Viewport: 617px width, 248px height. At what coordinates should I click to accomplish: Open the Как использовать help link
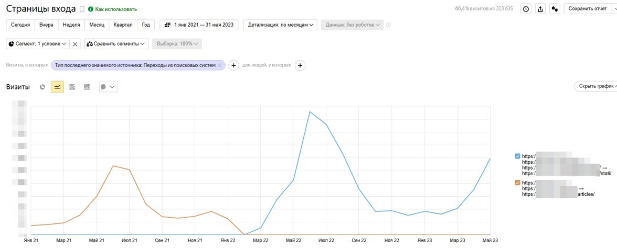click(x=112, y=9)
